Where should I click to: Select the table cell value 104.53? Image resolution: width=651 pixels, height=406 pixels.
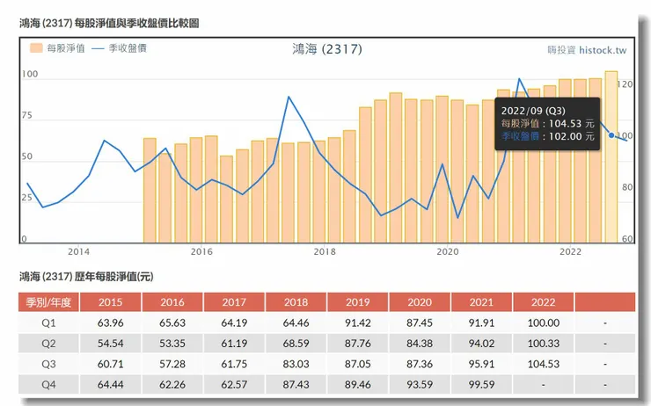point(544,365)
